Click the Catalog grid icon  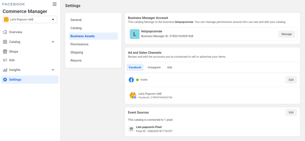[x=5, y=42]
